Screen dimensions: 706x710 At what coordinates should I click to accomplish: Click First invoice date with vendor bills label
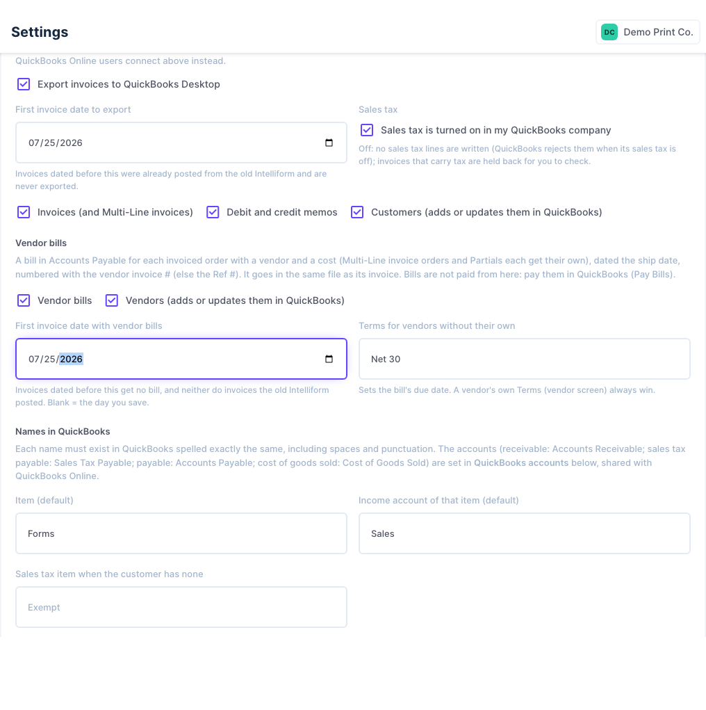[89, 326]
